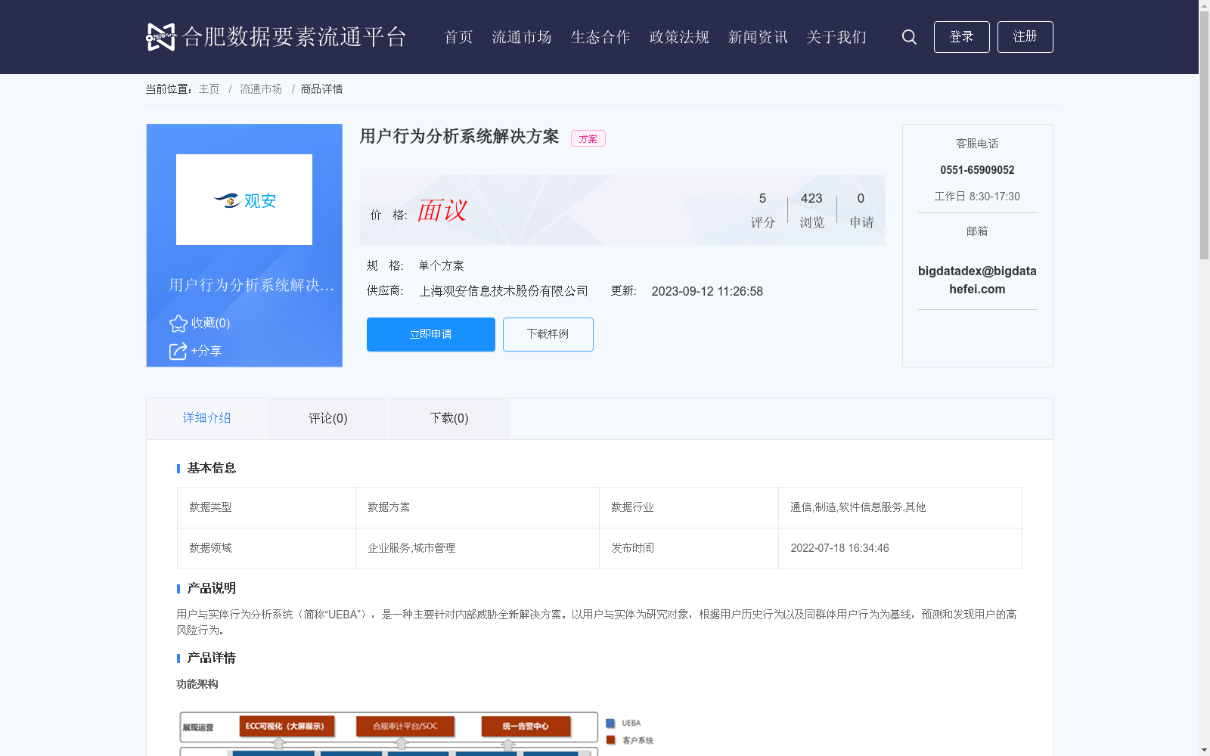This screenshot has width=1210, height=756.
Task: Click supplier name 上海观安信息技术股份有限公司
Action: click(504, 291)
